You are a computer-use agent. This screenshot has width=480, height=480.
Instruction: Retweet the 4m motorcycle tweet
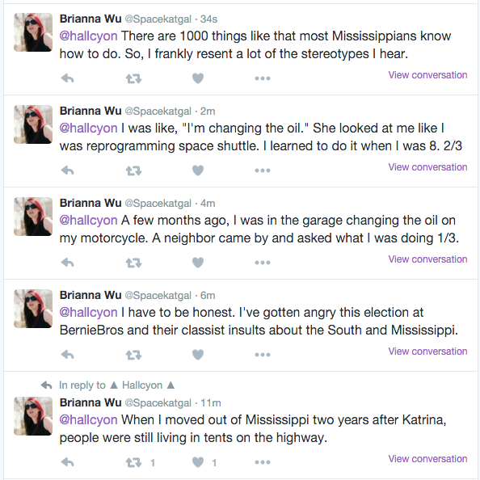[x=133, y=263]
